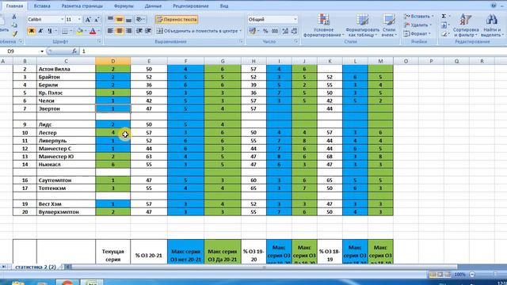
Task: Switch to Главная ribbon tab
Action: tap(14, 6)
